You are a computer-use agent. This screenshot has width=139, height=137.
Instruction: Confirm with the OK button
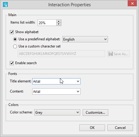pos(92,128)
